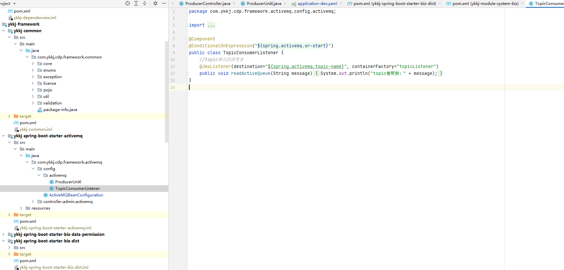
Task: Click the Expand All icon in project toolbar
Action: click(x=136, y=3)
